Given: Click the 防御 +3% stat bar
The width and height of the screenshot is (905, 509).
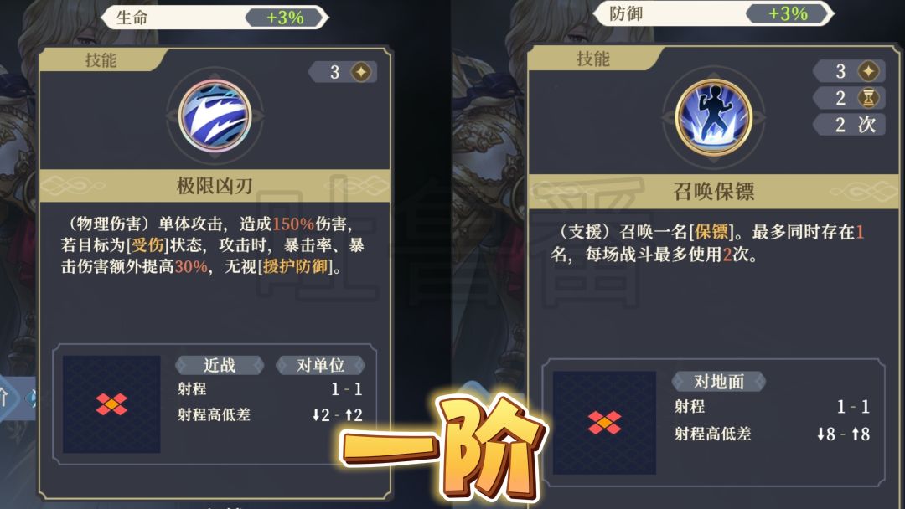Looking at the screenshot, I should (x=713, y=14).
